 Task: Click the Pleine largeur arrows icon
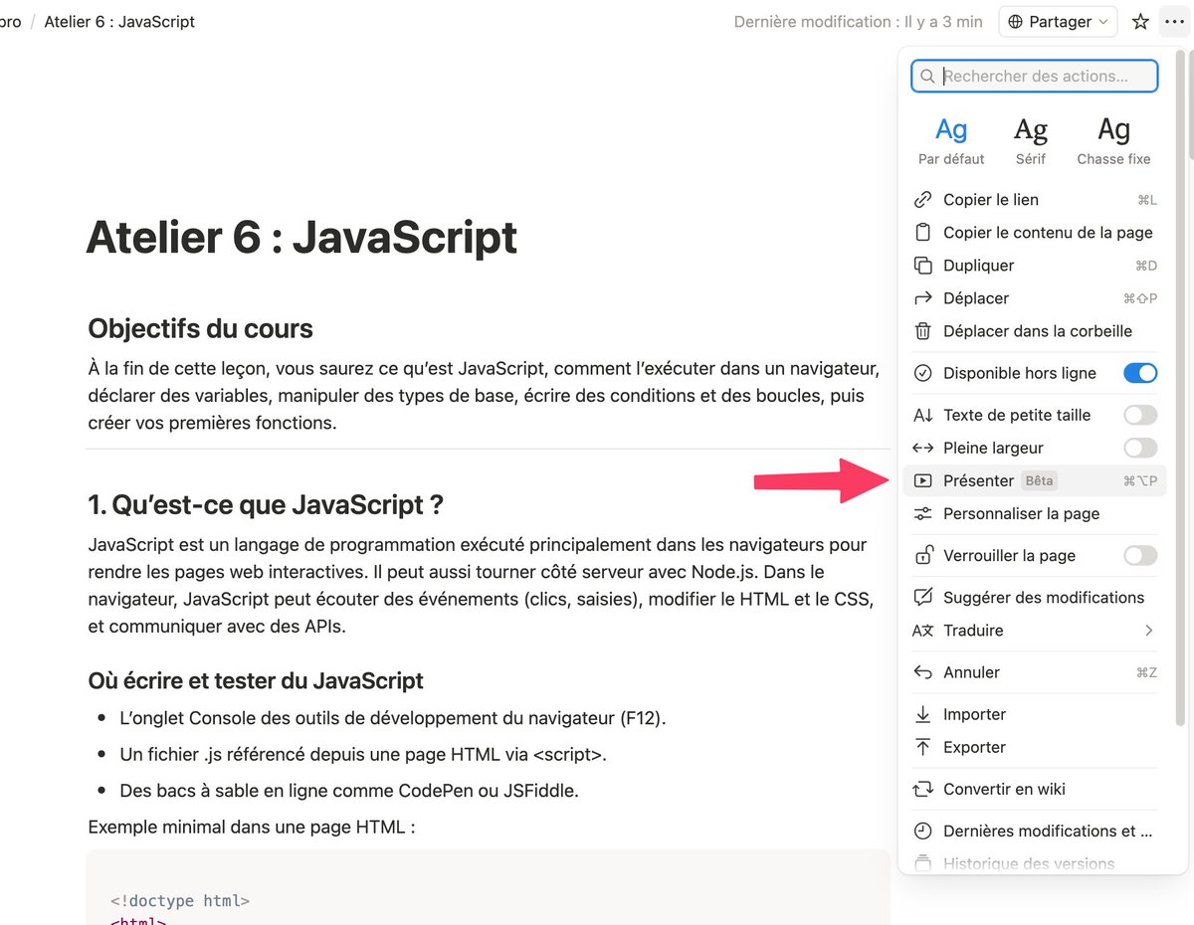click(923, 448)
